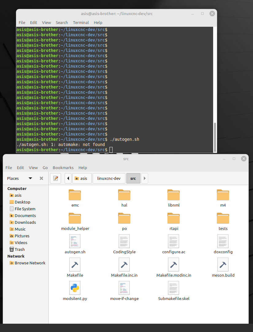253x332 pixels.
Task: Select the meson.build file icon
Action: 223,264
